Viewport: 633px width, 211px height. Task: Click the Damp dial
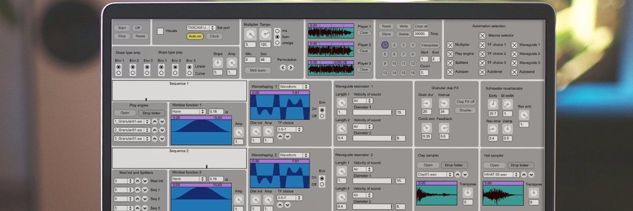coord(507,129)
